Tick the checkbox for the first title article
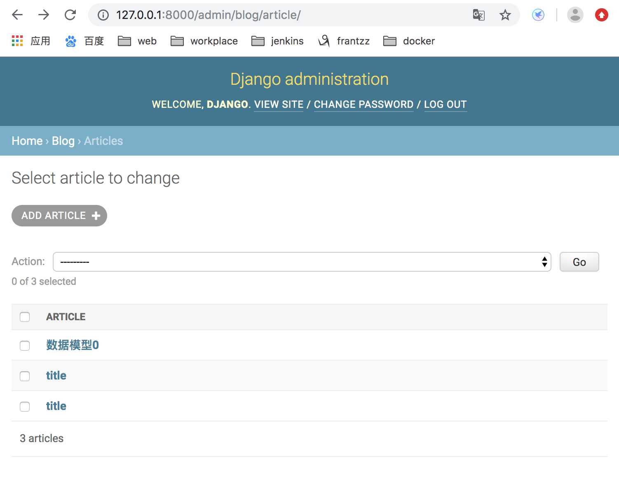The image size is (619, 489). 25,376
